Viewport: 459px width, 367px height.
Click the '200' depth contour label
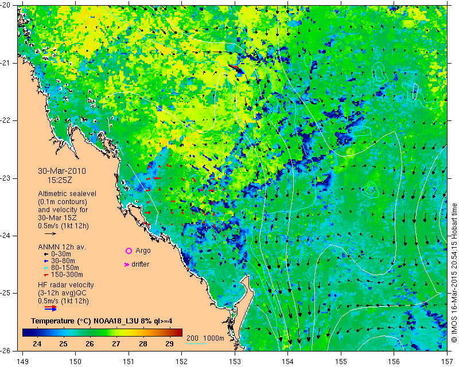192,338
